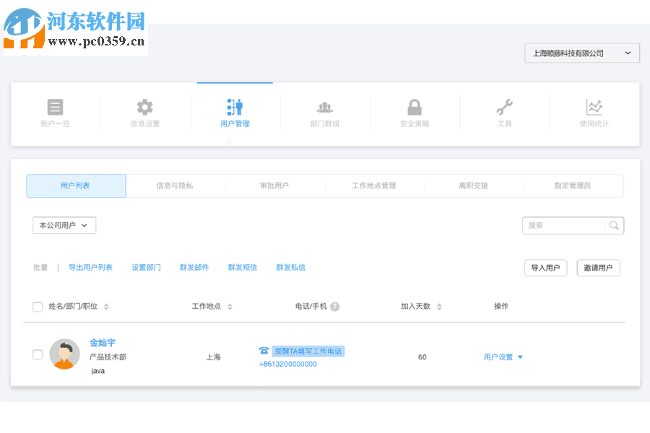Image resolution: width=650 pixels, height=433 pixels.
Task: Click the 信息设置 gear icon
Action: [x=144, y=106]
